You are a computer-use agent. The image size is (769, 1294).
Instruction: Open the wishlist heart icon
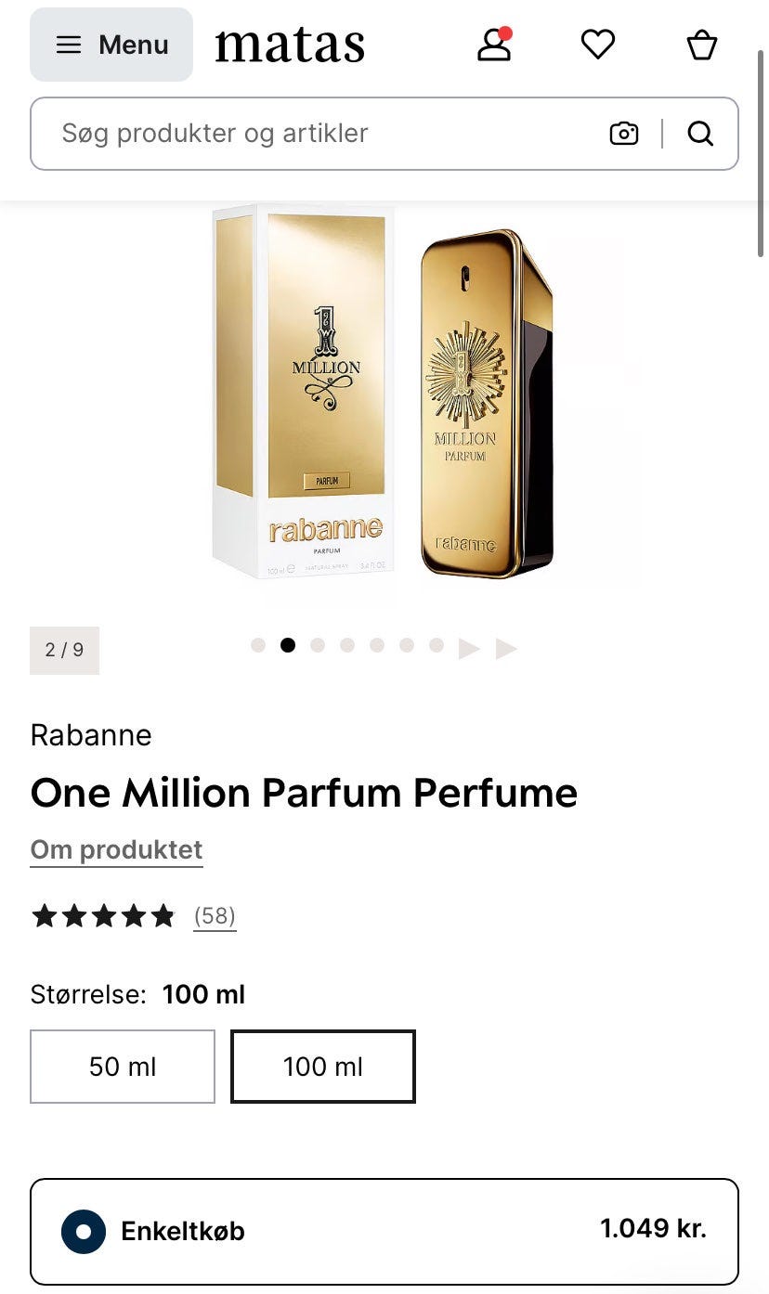click(x=598, y=44)
